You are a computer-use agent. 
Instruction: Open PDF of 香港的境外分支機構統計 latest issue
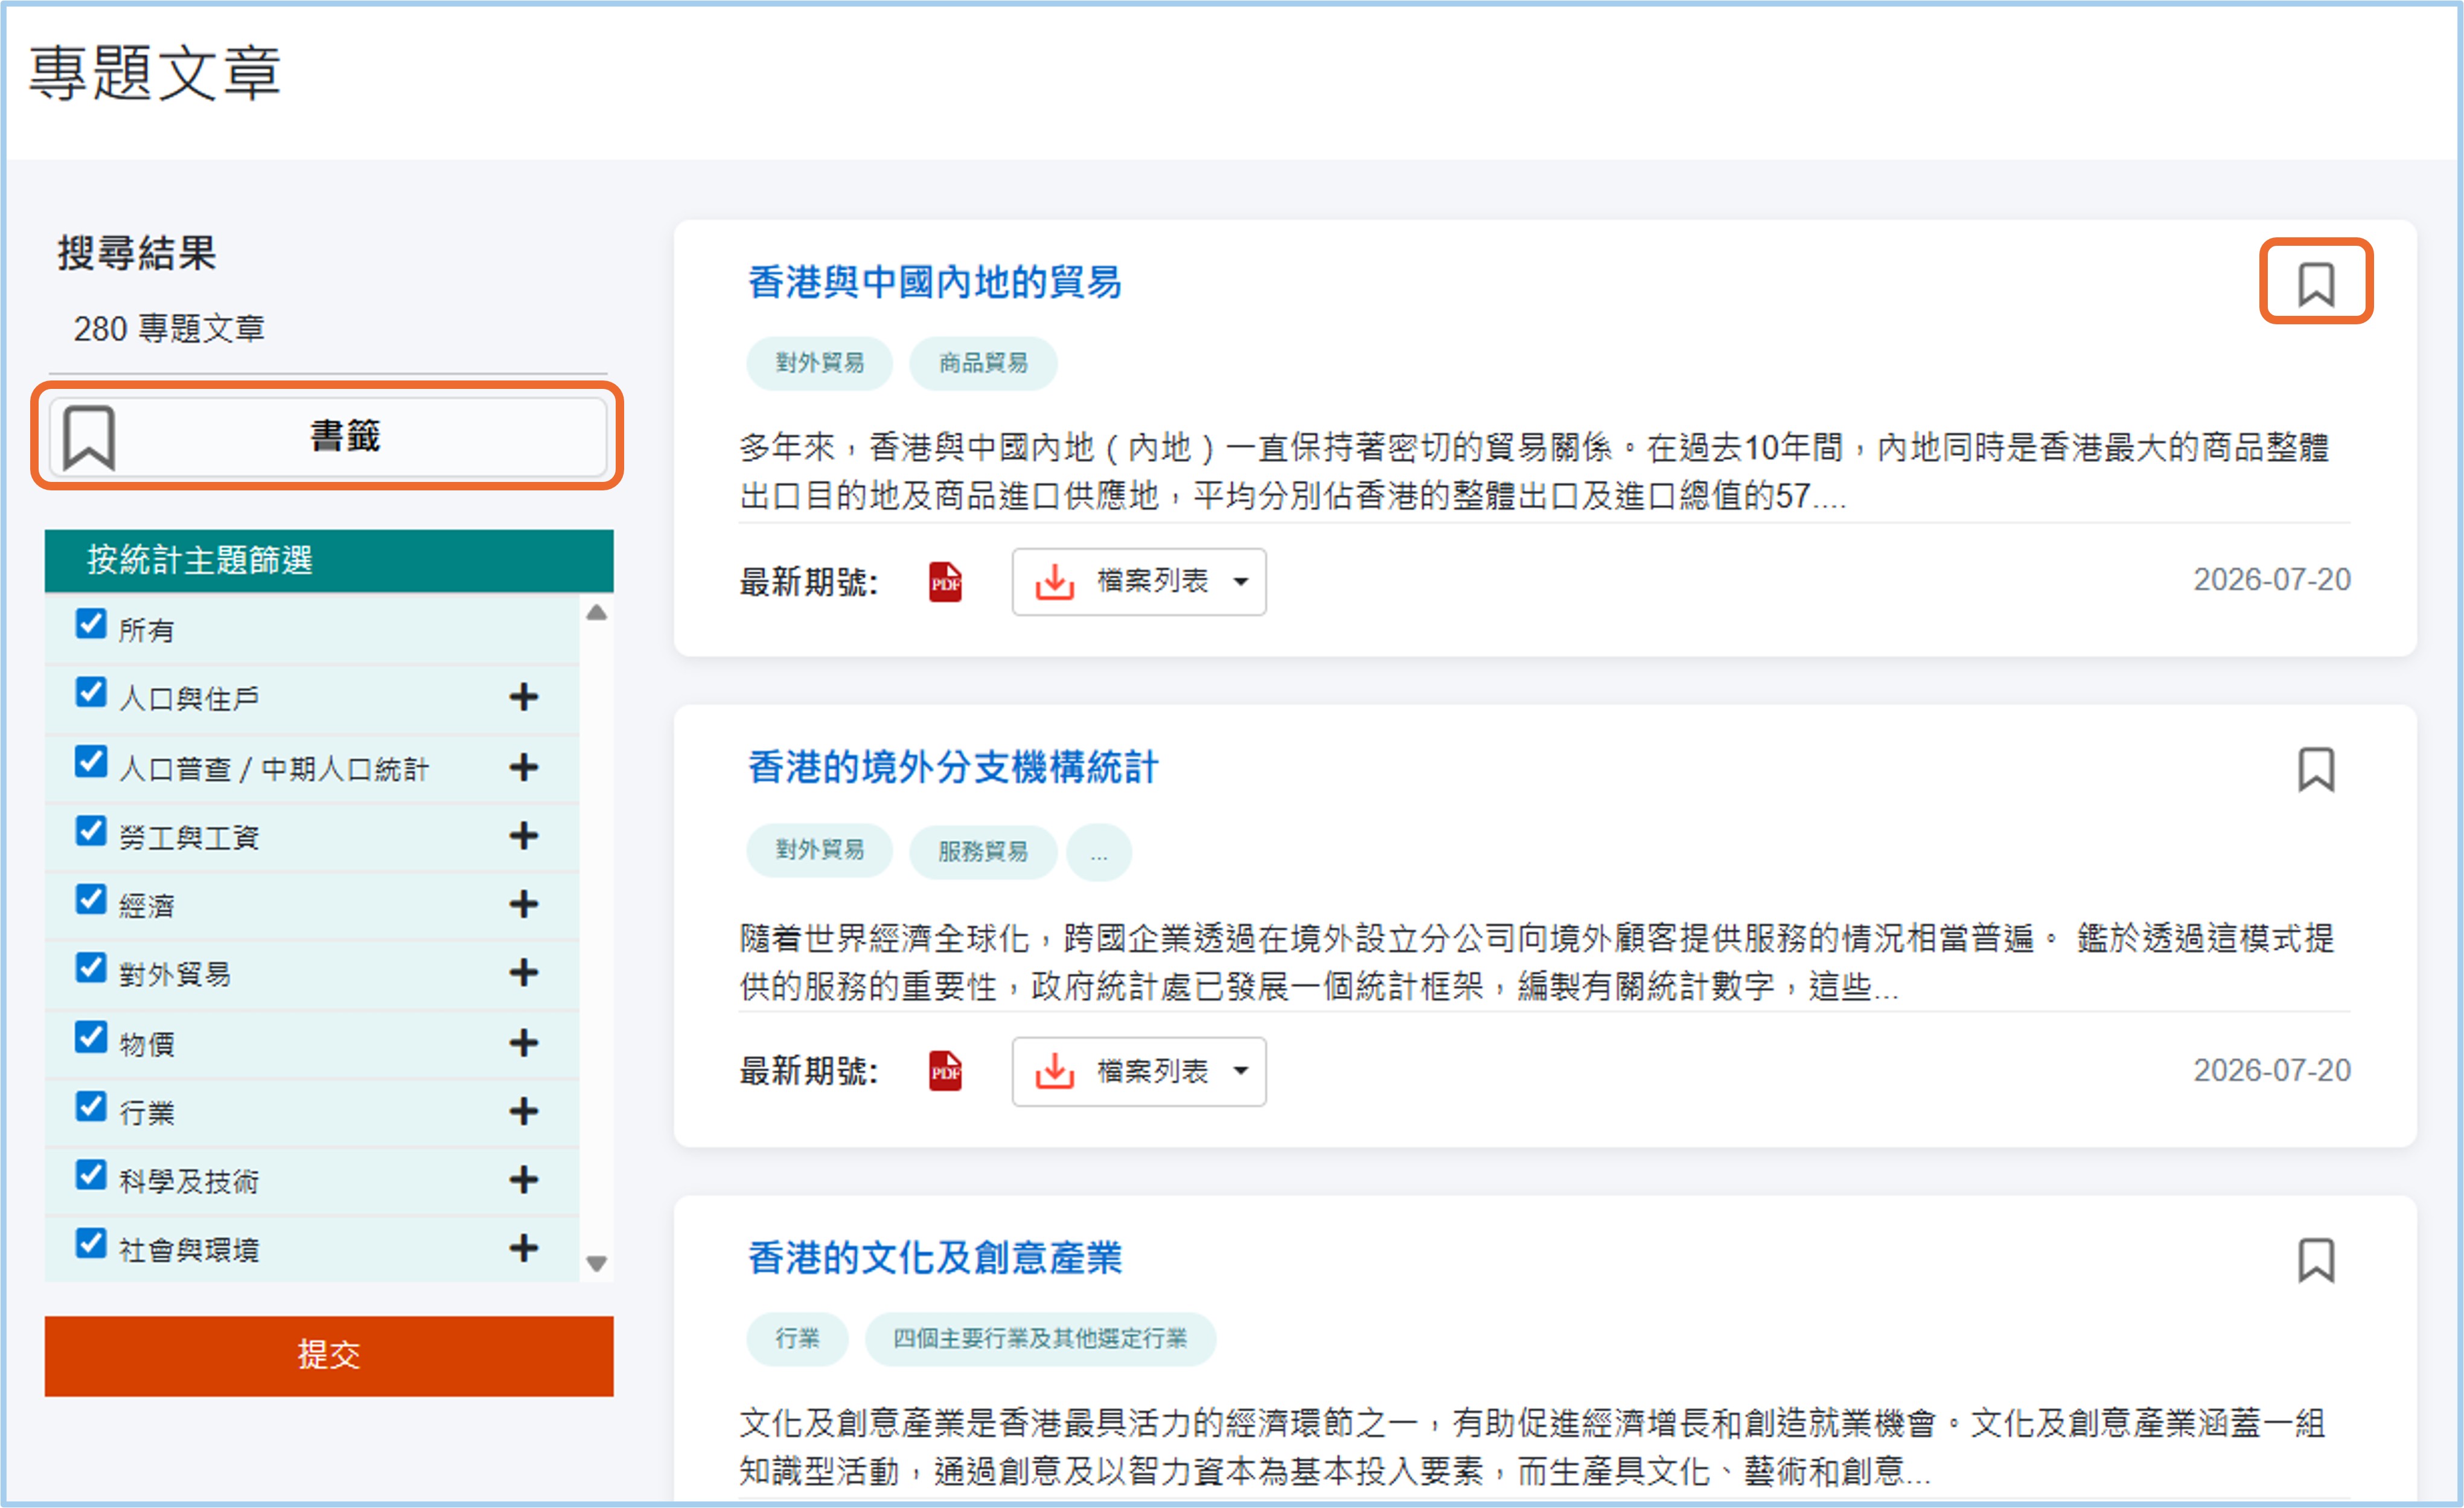coord(945,1071)
